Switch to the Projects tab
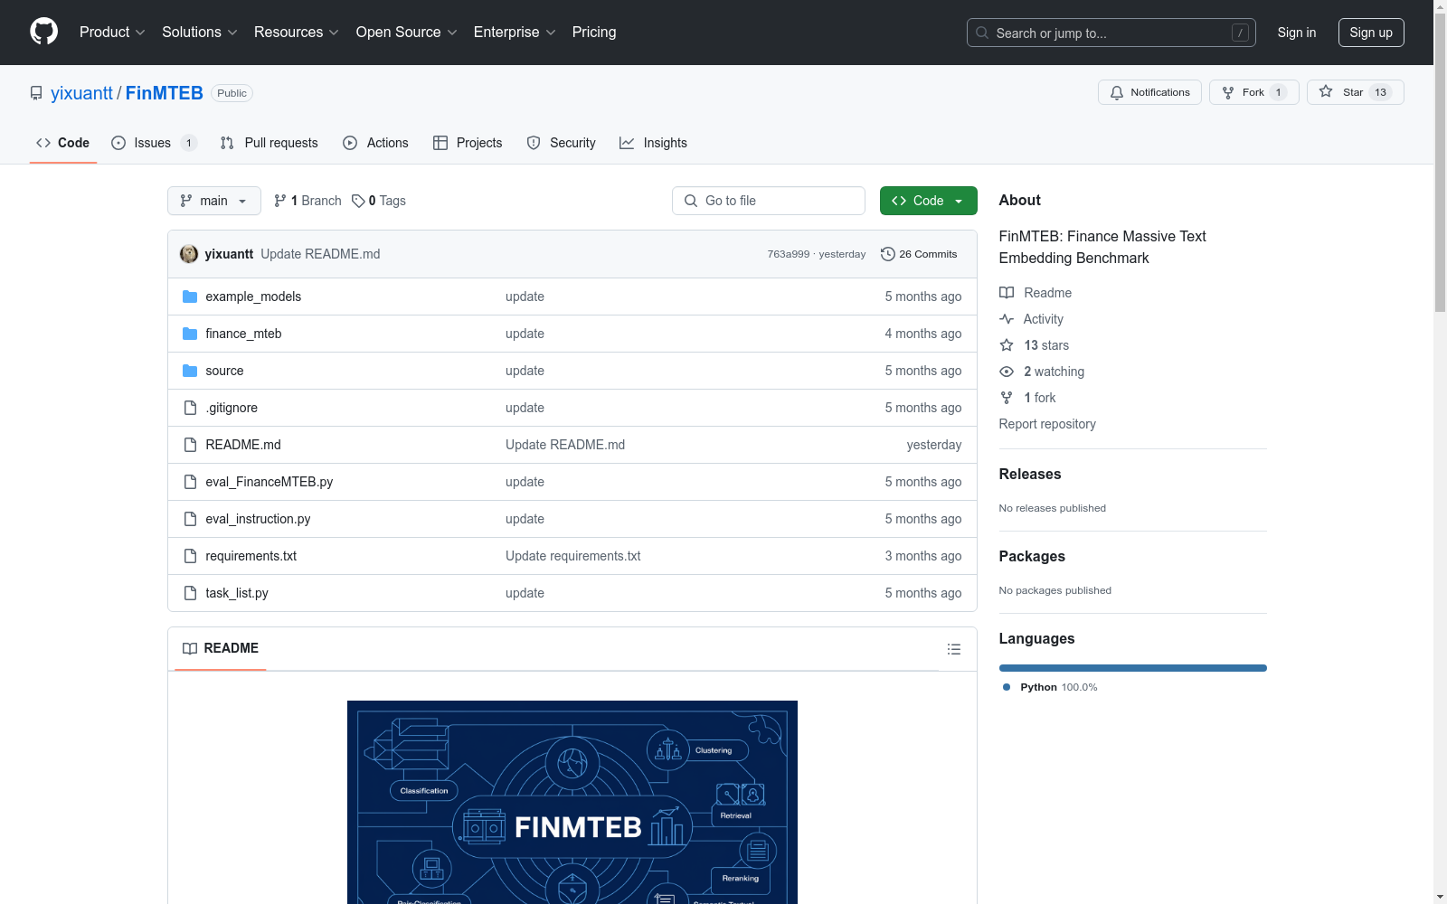The height and width of the screenshot is (904, 1447). [468, 143]
